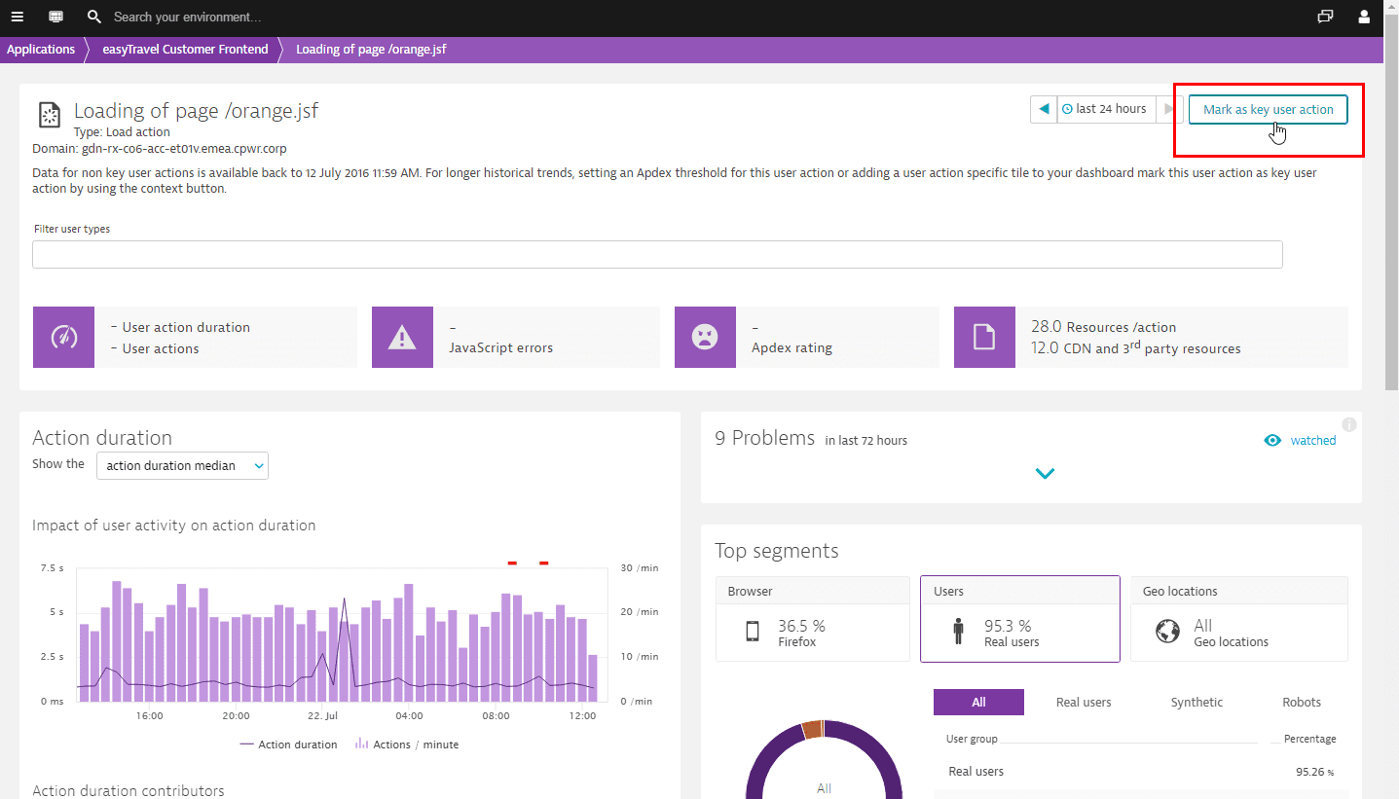Click the 28.0 Resources /action text

tap(1103, 327)
